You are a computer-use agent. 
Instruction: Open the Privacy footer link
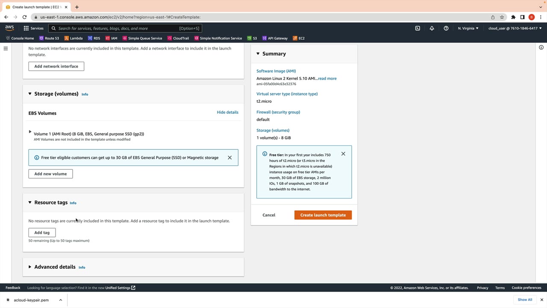tap(482, 288)
